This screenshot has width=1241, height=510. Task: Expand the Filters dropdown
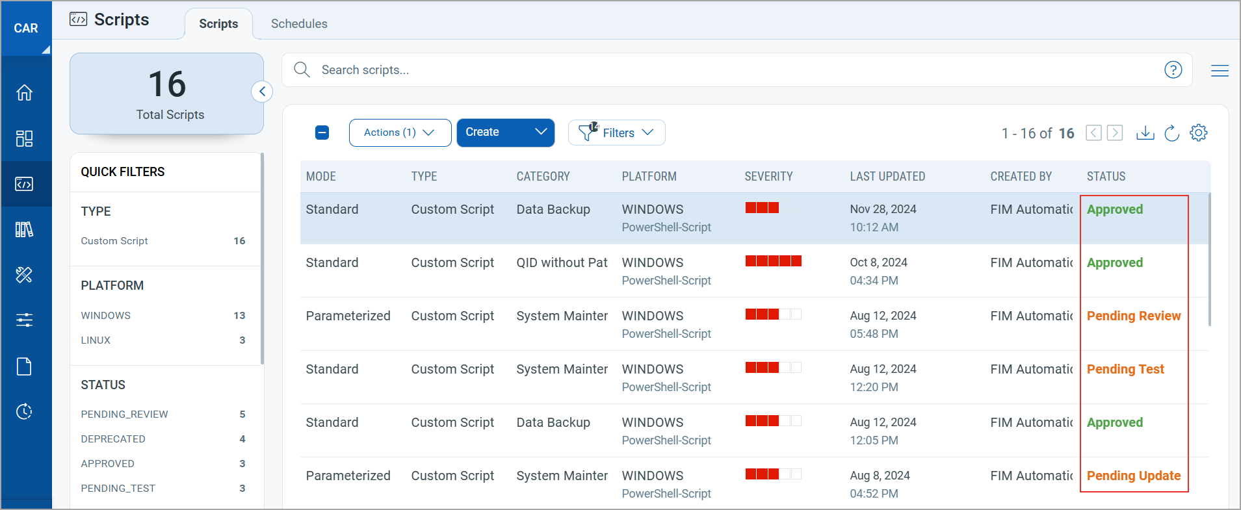click(616, 133)
